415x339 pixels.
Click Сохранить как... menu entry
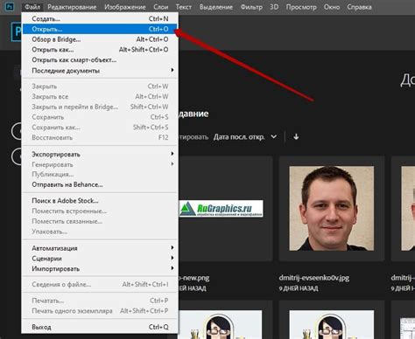point(100,128)
